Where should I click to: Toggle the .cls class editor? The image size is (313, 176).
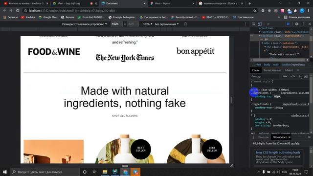[292, 76]
